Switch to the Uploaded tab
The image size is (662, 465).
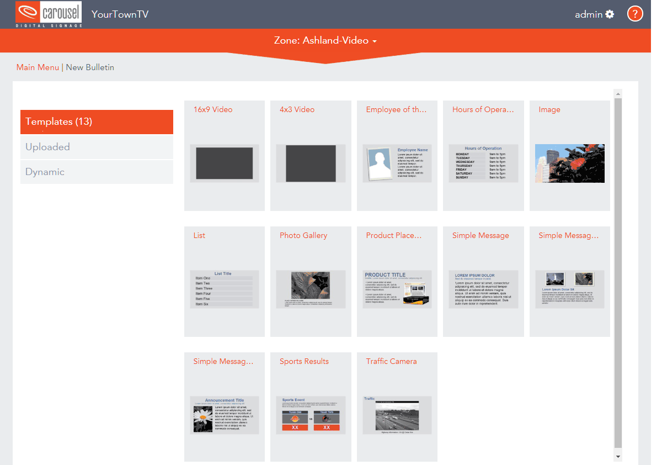pyautogui.click(x=97, y=147)
